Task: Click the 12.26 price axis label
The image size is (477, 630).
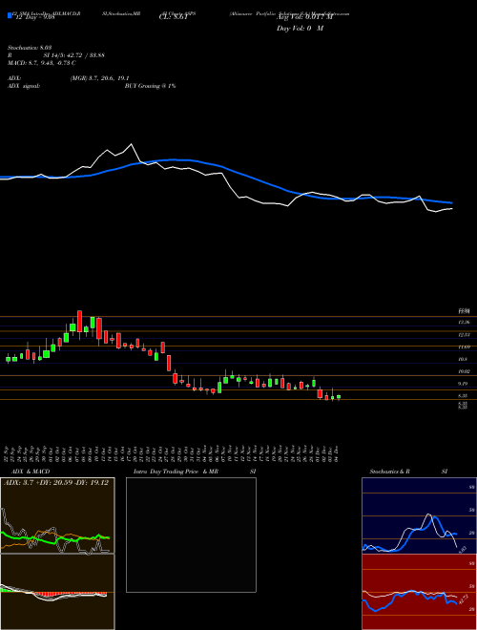Action: [x=465, y=322]
